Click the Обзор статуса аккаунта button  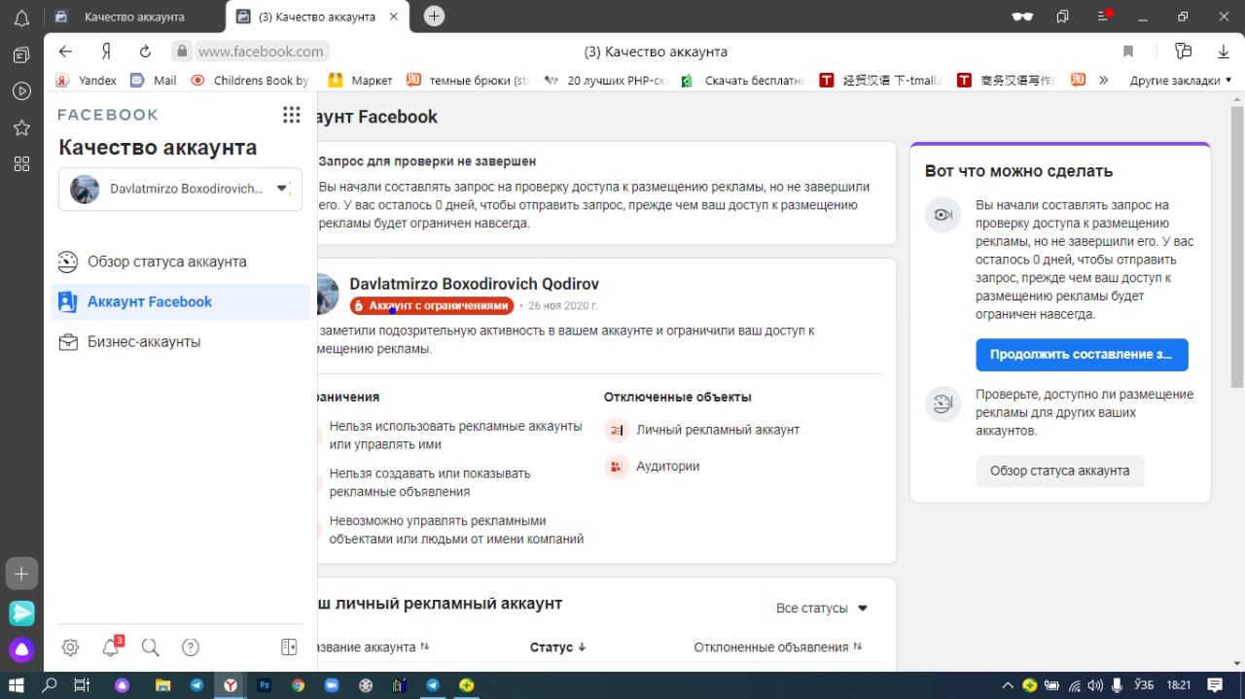tap(1060, 471)
